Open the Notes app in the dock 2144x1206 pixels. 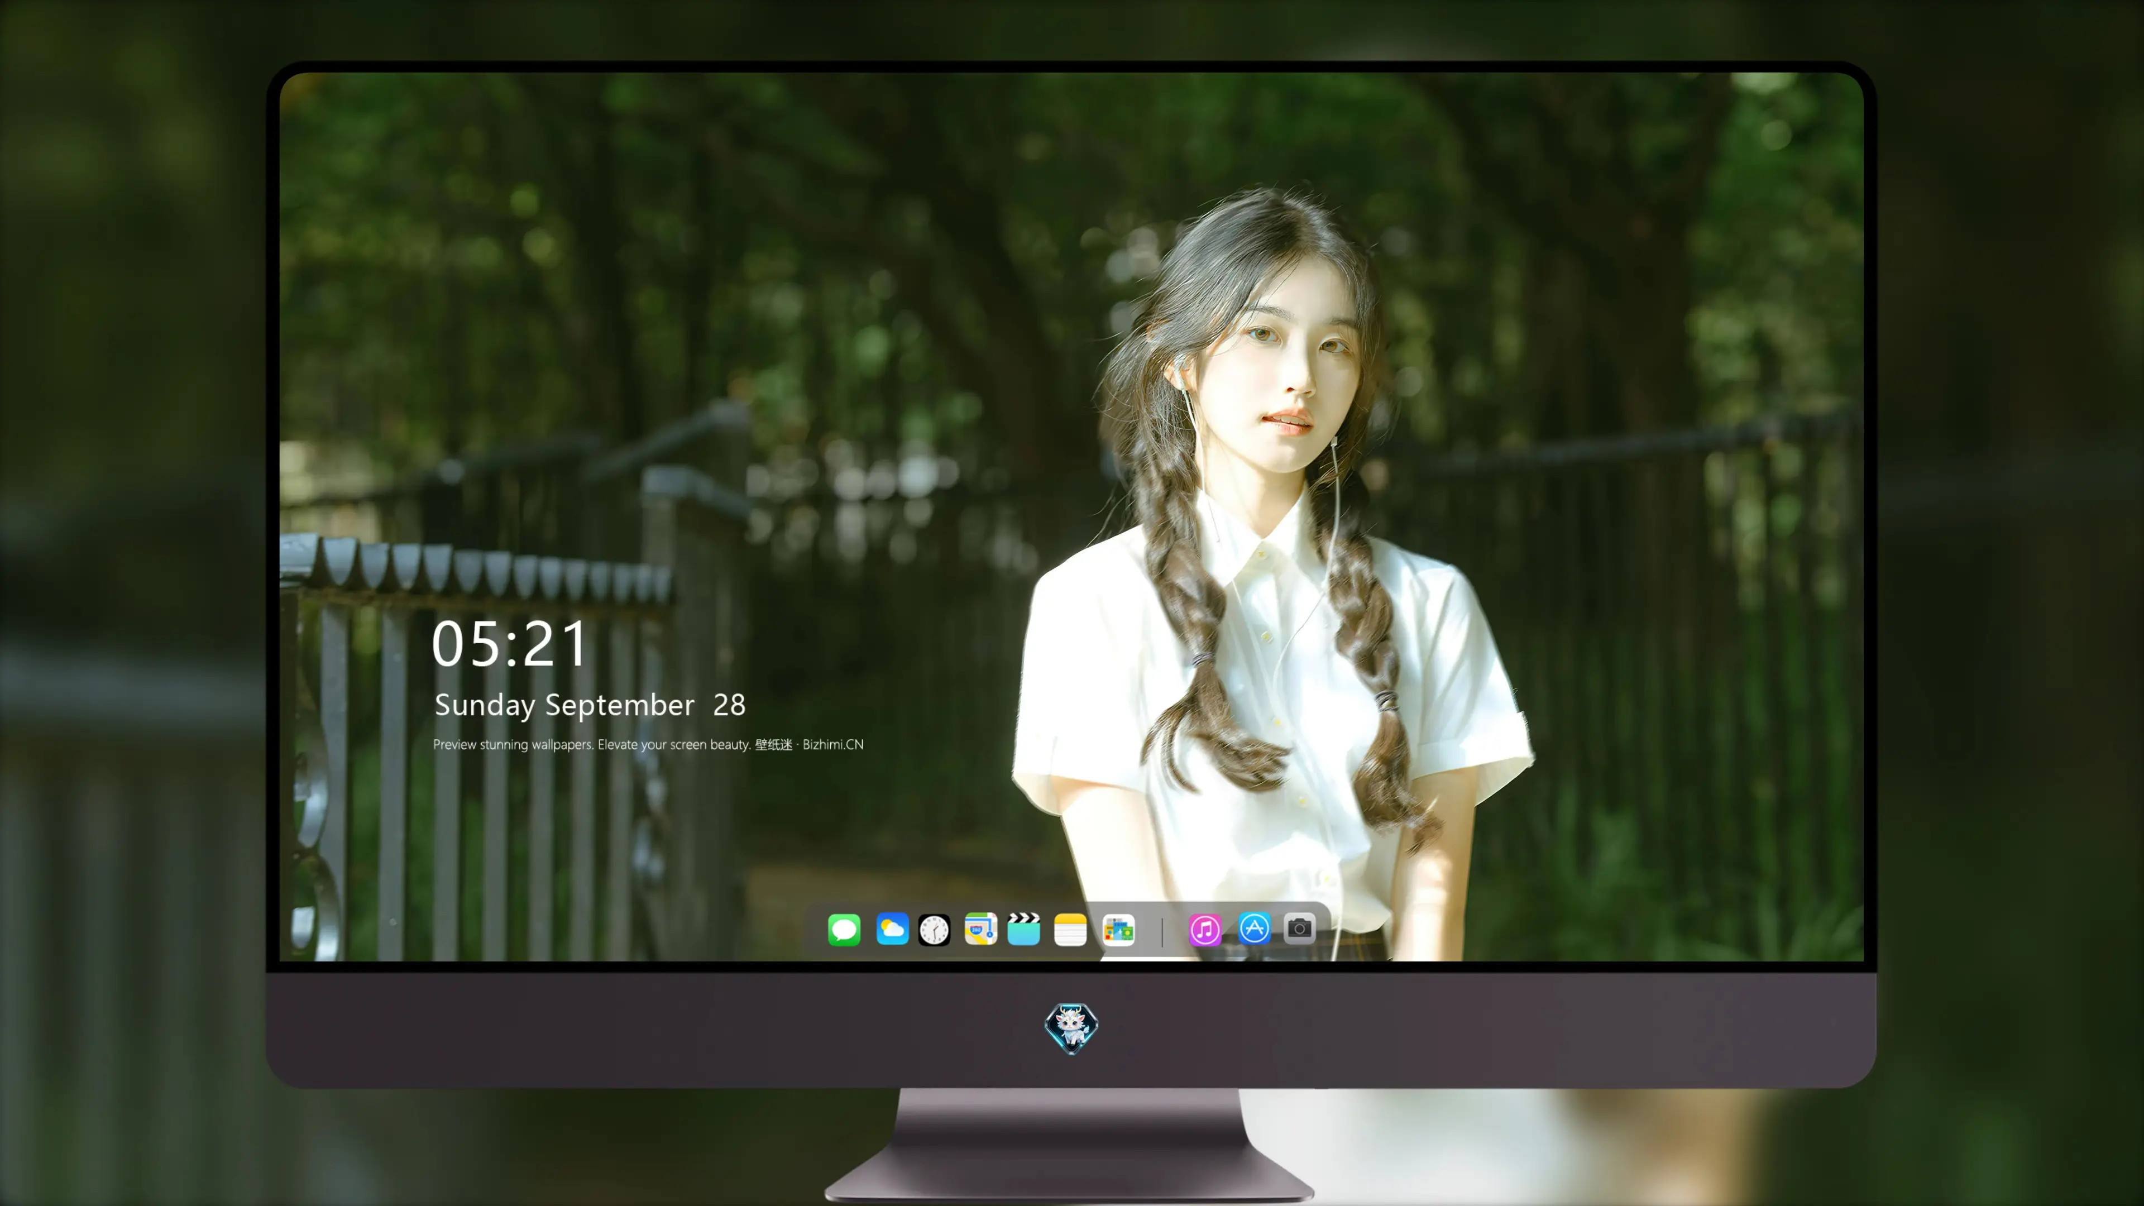tap(1070, 930)
